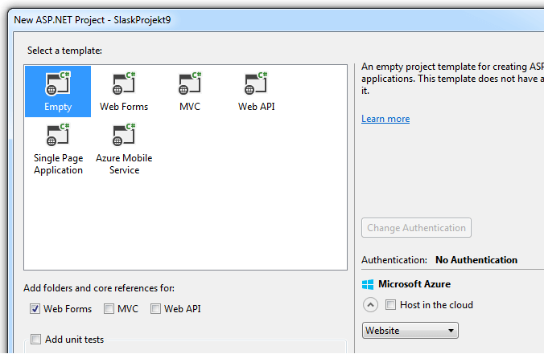
Task: Select the Web API template icon
Action: (256, 83)
